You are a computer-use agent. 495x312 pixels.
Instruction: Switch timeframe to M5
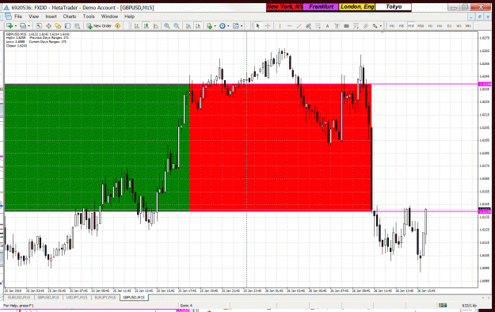point(402,26)
